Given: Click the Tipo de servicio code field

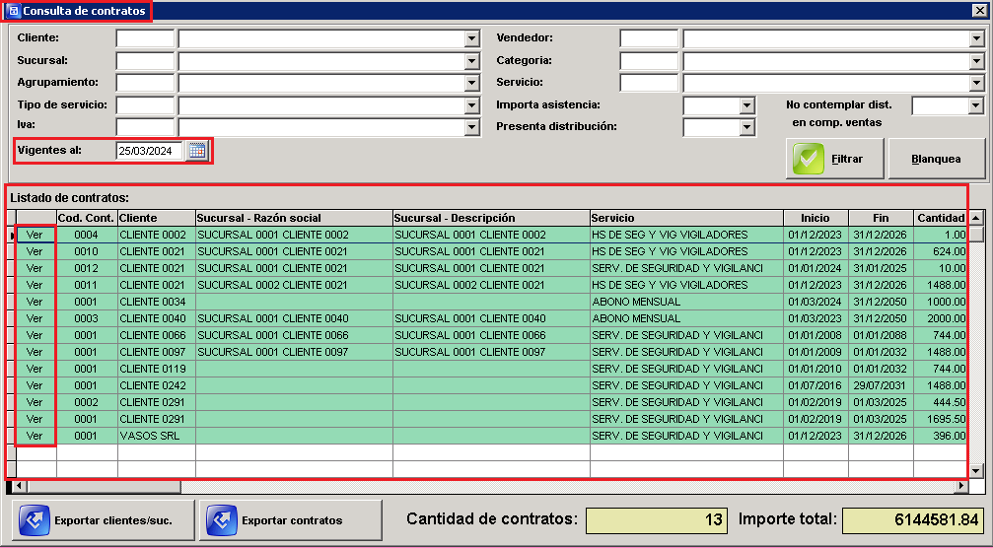Looking at the screenshot, I should [x=145, y=105].
